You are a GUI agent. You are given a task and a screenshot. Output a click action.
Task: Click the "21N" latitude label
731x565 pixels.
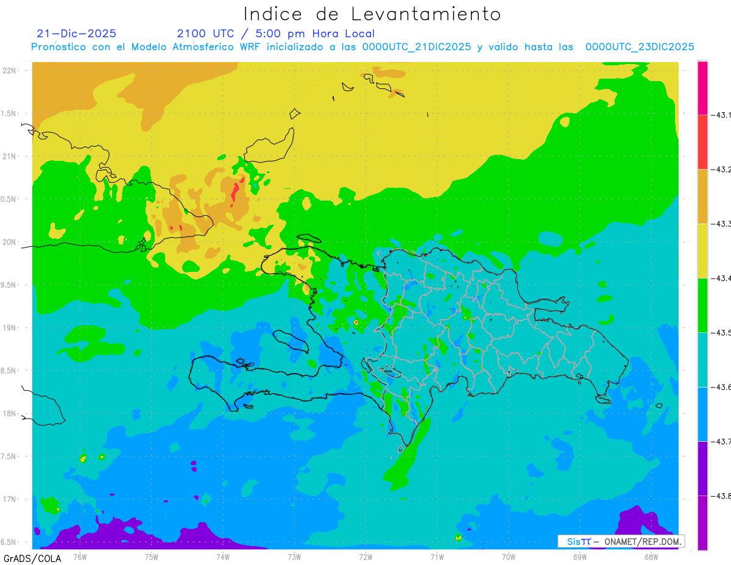(9, 156)
